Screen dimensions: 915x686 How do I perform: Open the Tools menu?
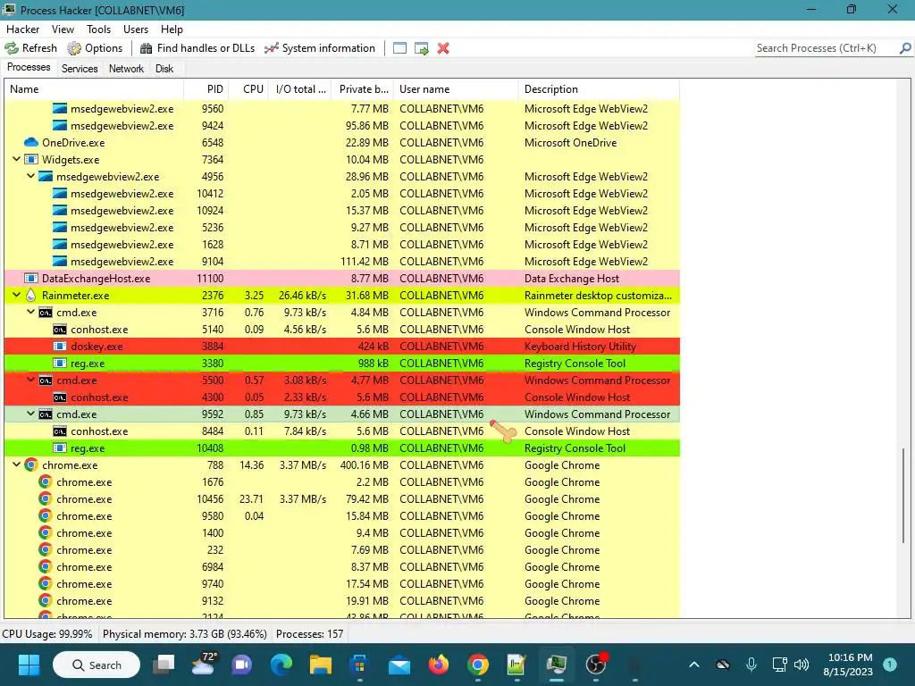tap(98, 29)
